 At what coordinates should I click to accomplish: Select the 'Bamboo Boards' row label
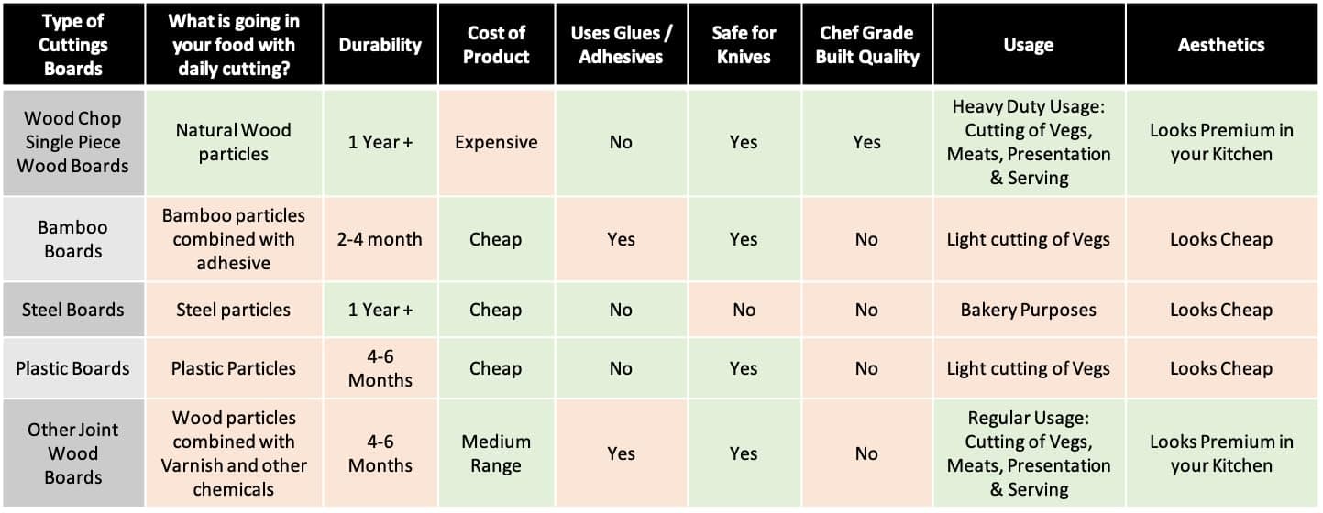coord(73,239)
